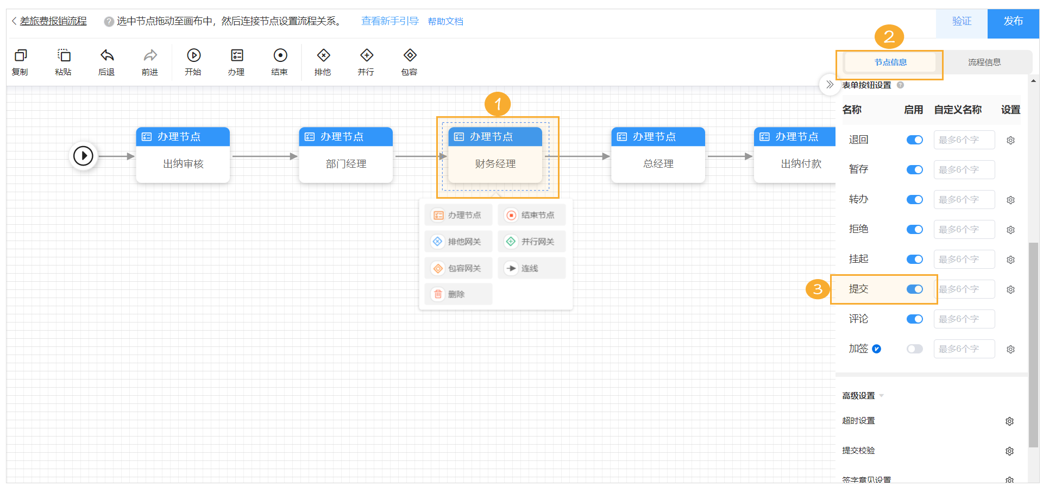Click the 粘贴 (paste) toolbar icon
The height and width of the screenshot is (493, 1049).
(64, 61)
